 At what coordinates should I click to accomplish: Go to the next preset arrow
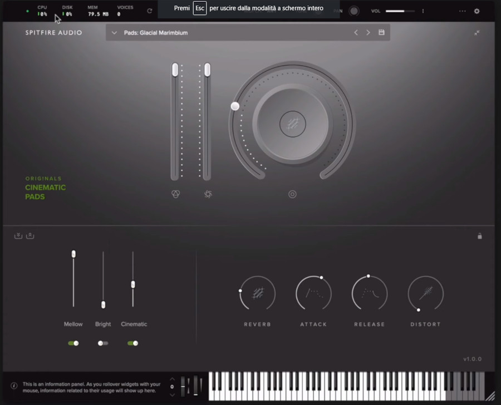368,33
